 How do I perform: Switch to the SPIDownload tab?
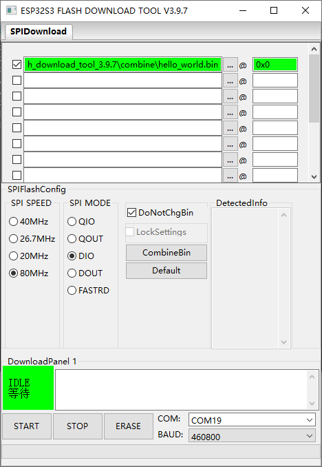[x=39, y=32]
